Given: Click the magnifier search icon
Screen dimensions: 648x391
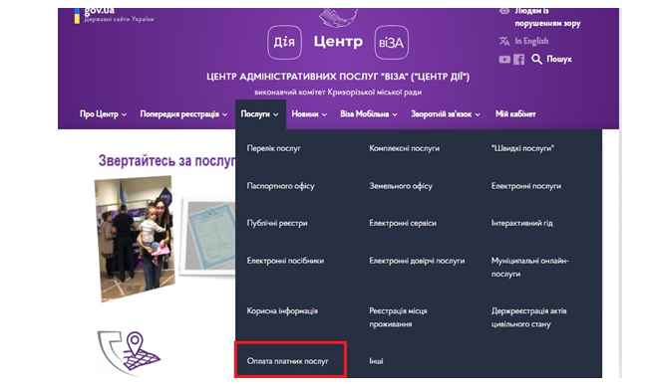Looking at the screenshot, I should point(536,59).
